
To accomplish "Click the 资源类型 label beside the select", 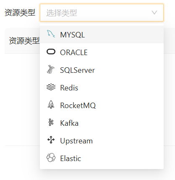I will [x=20, y=13].
